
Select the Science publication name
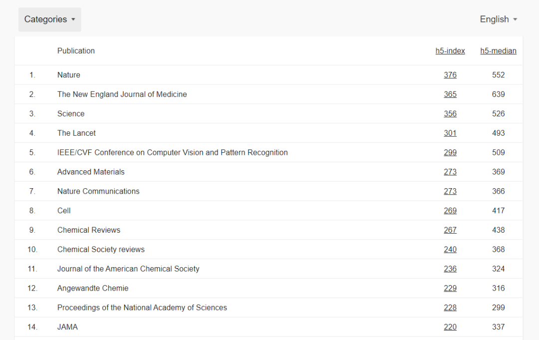tap(71, 114)
